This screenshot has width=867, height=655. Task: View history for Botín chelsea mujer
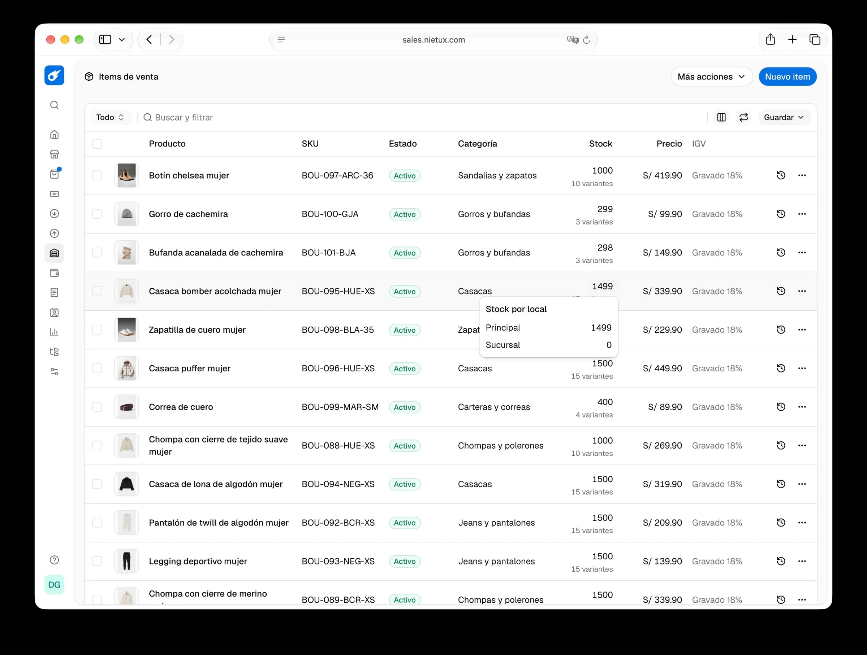click(x=781, y=175)
